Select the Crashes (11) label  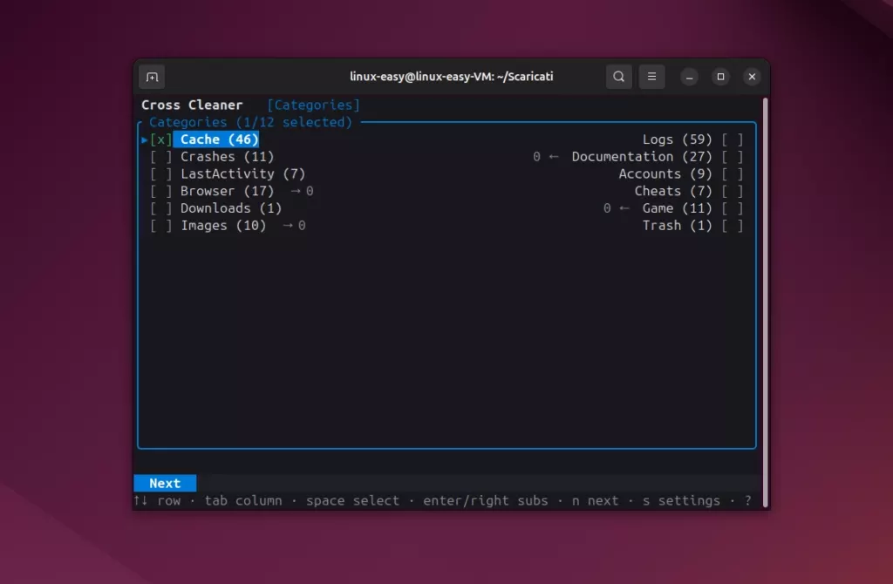[228, 157]
